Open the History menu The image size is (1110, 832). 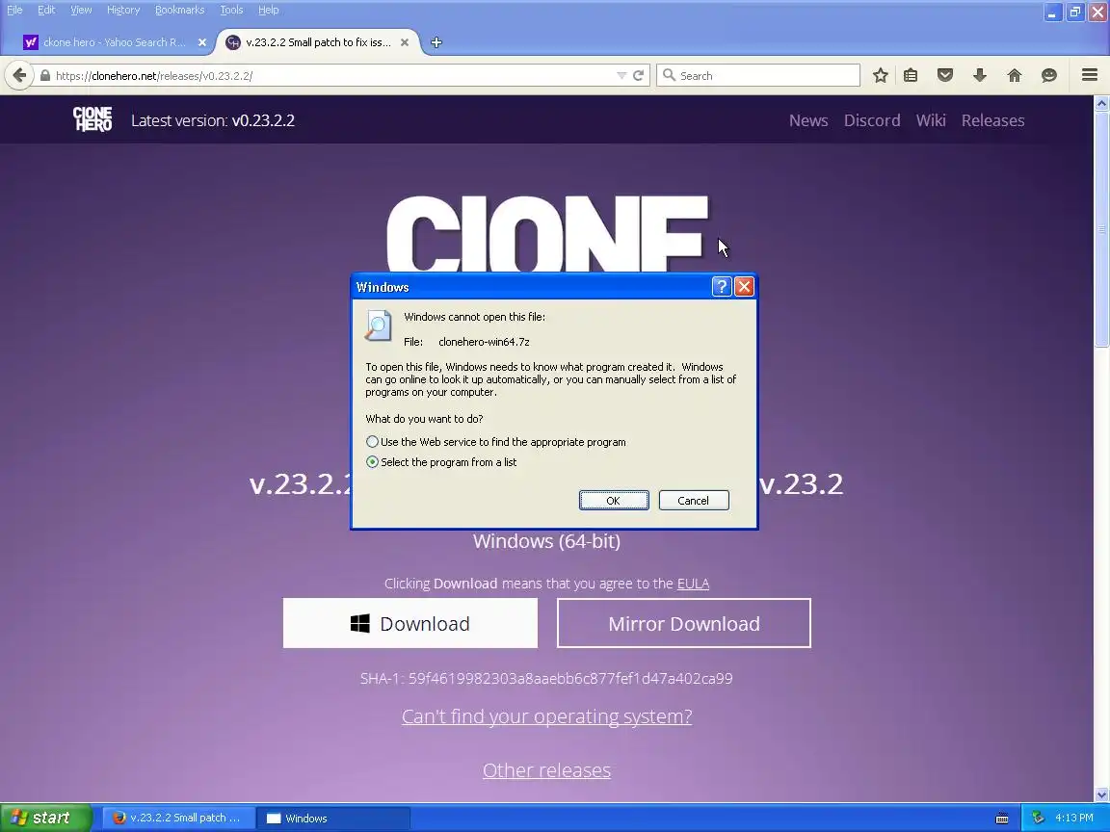coord(123,10)
